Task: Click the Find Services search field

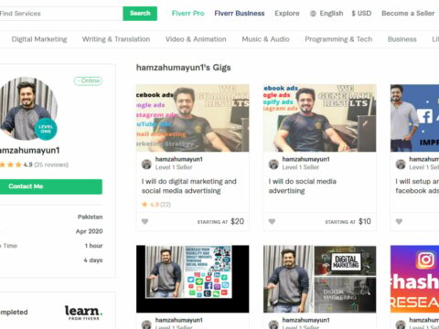Action: pyautogui.click(x=61, y=14)
